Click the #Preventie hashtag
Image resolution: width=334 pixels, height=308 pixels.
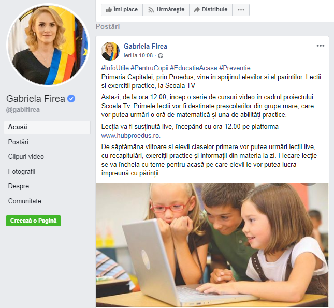pos(235,68)
